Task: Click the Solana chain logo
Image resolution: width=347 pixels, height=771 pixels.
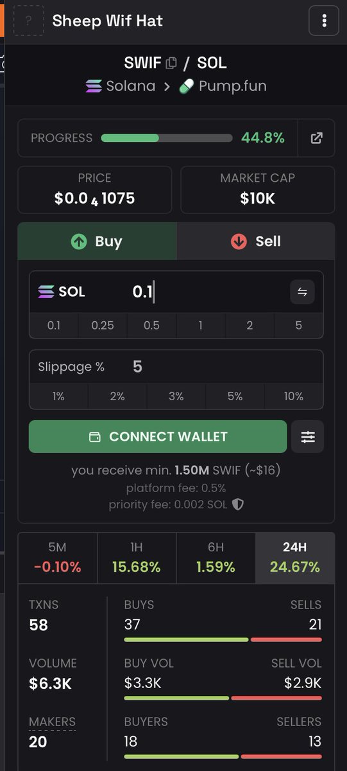Action: (x=94, y=85)
